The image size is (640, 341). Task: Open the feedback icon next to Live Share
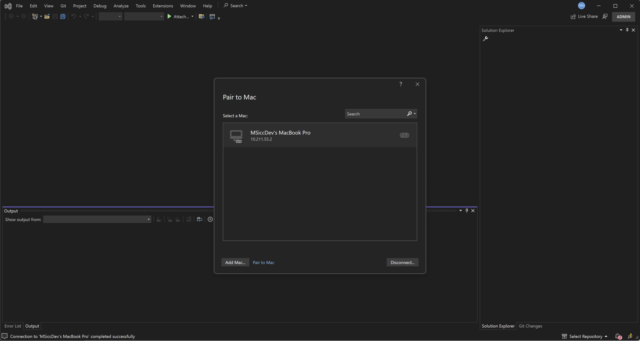(x=605, y=16)
